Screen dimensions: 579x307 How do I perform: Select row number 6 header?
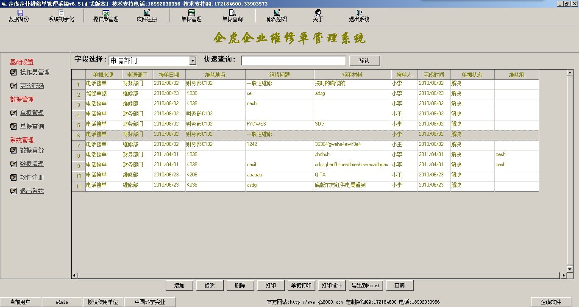(x=78, y=135)
